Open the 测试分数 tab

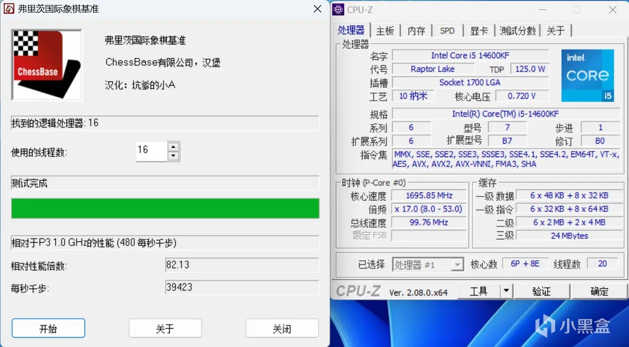[517, 30]
